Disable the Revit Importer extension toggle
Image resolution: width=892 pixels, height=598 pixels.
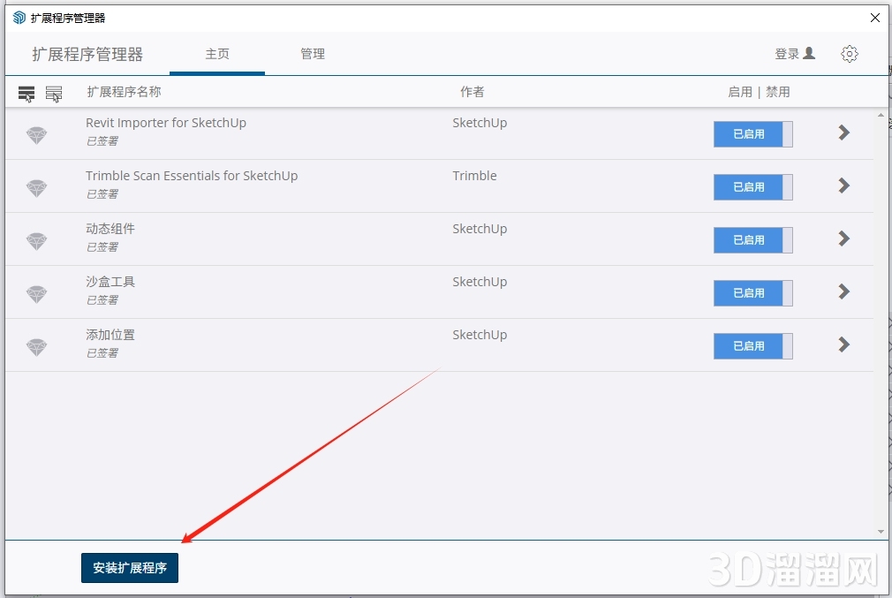tap(752, 134)
